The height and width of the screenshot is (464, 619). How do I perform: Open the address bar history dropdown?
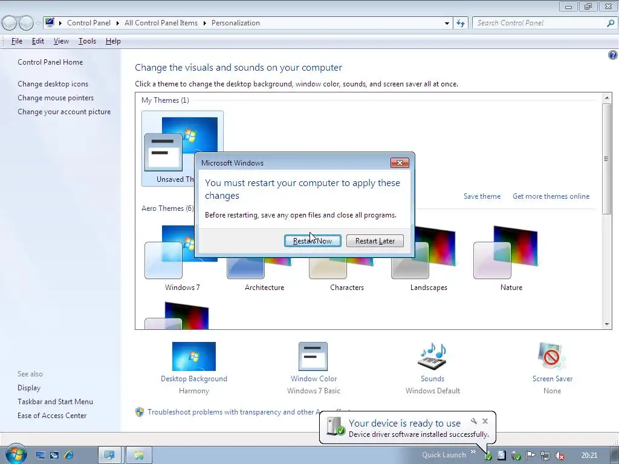point(447,23)
